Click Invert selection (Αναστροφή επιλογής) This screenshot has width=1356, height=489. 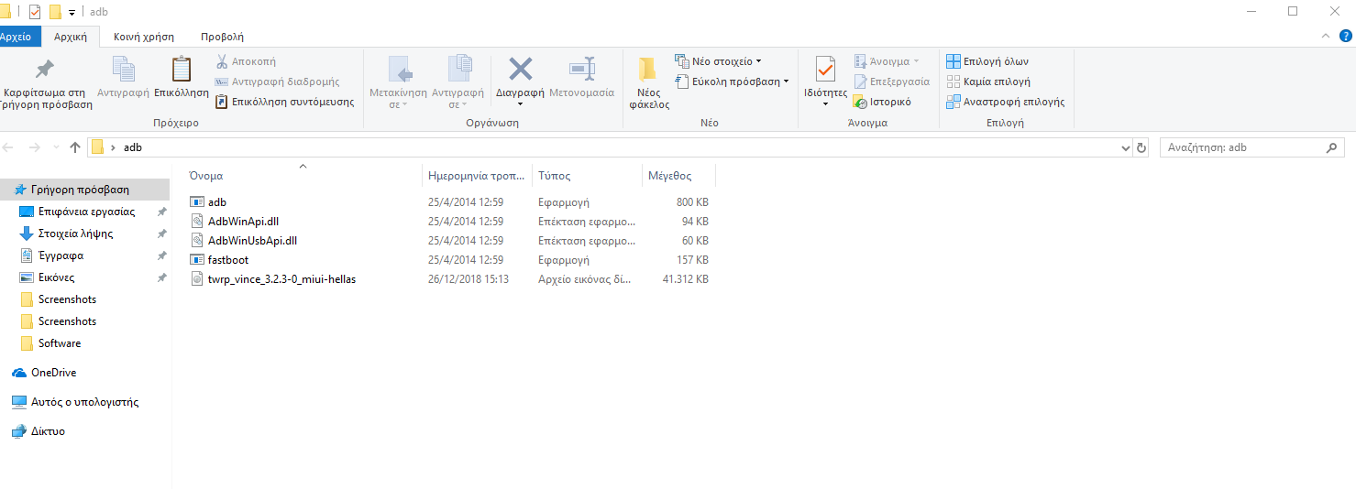[x=1005, y=102]
